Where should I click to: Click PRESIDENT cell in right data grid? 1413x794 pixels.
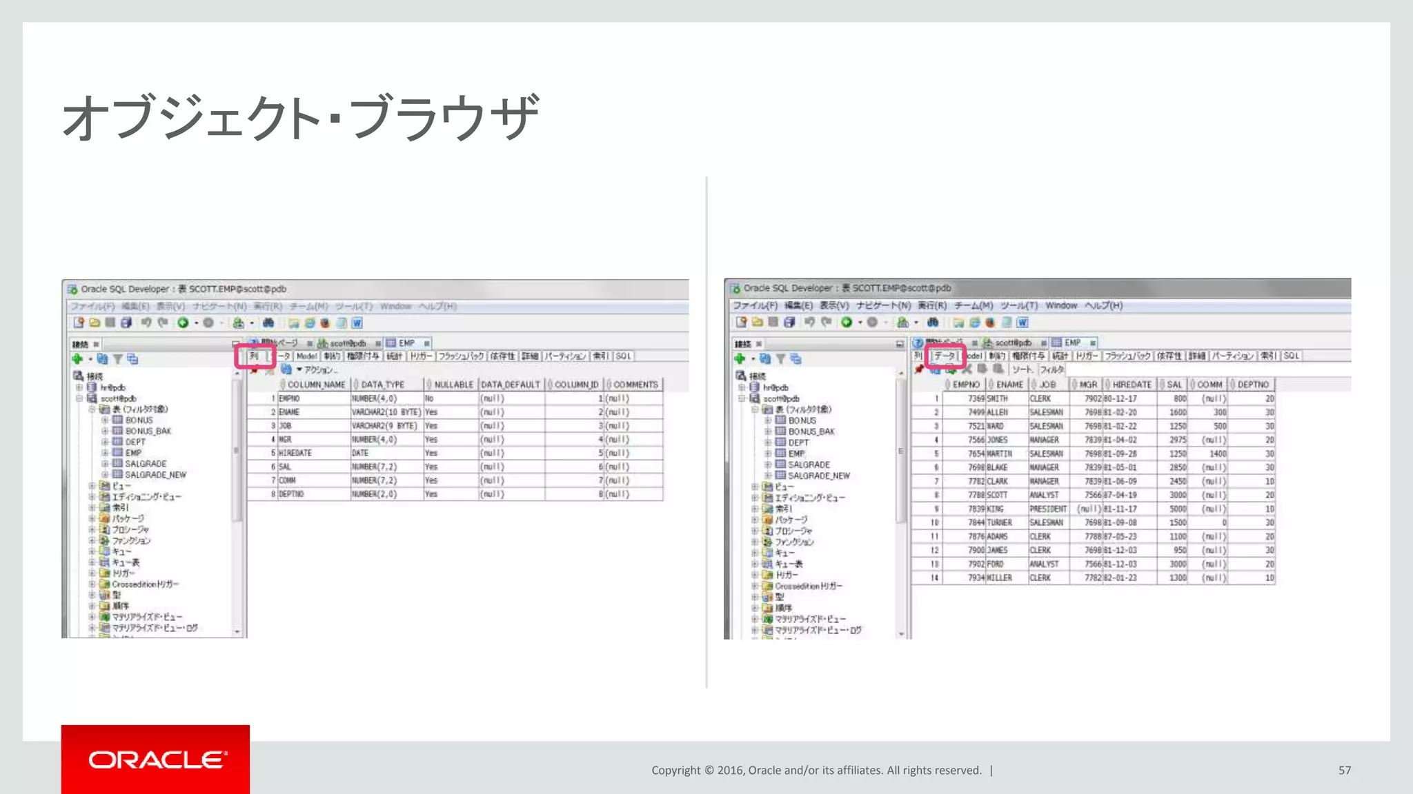click(x=1049, y=509)
